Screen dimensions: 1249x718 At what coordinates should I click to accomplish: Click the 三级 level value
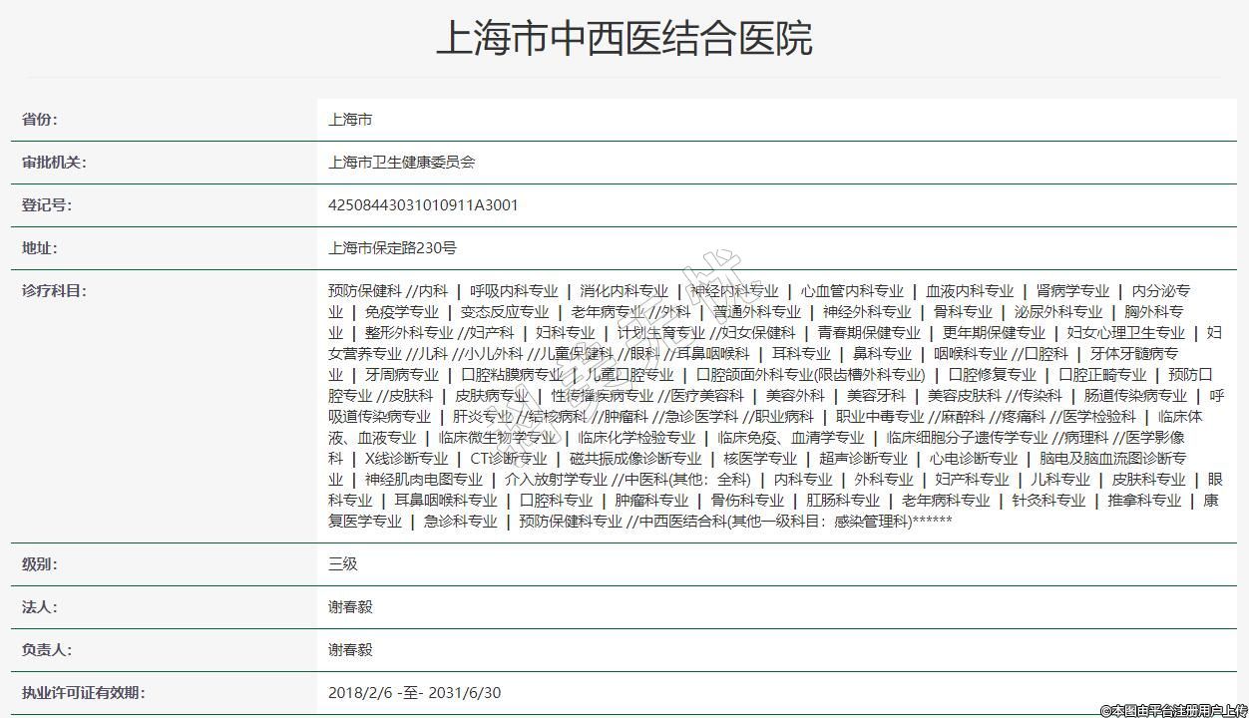click(343, 564)
